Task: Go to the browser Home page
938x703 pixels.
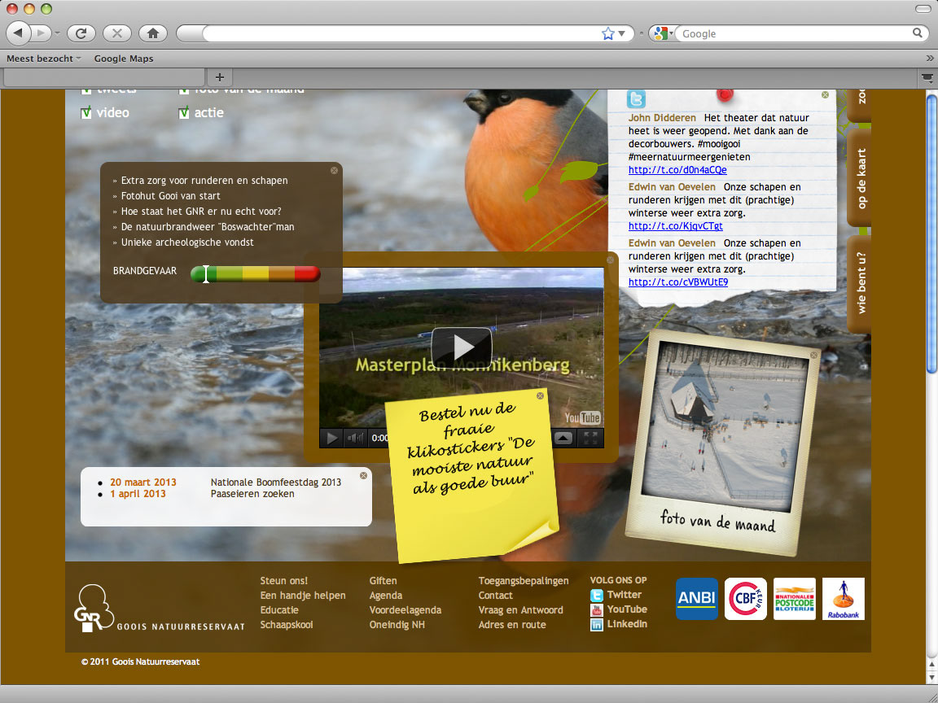Action: point(152,33)
